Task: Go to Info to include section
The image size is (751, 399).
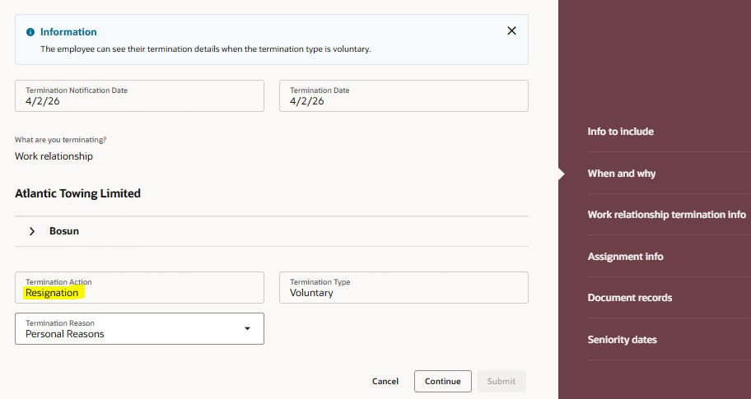Action: 620,132
